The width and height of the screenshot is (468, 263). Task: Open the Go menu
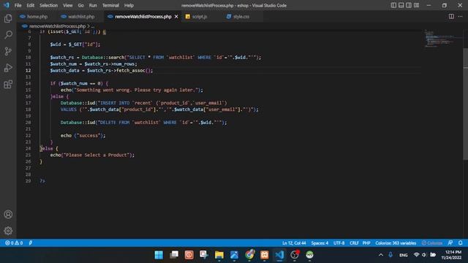(81, 5)
